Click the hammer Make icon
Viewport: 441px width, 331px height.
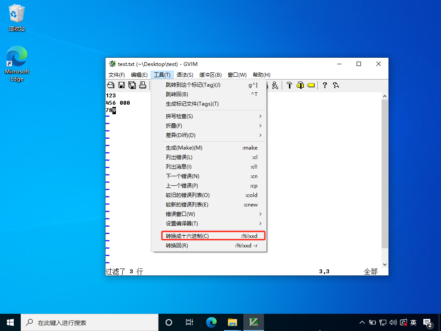(289, 85)
